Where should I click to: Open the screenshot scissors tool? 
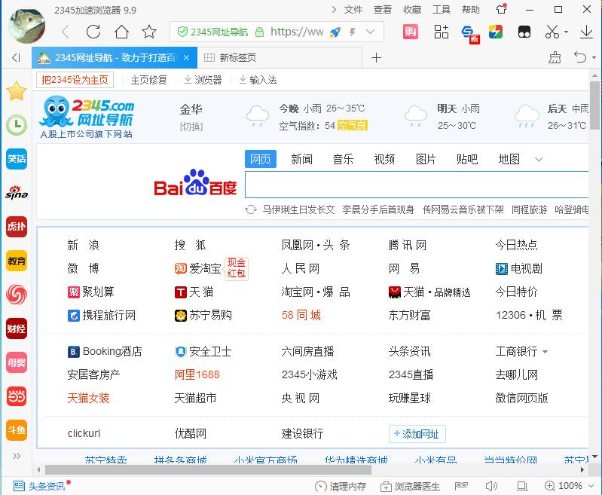click(552, 32)
